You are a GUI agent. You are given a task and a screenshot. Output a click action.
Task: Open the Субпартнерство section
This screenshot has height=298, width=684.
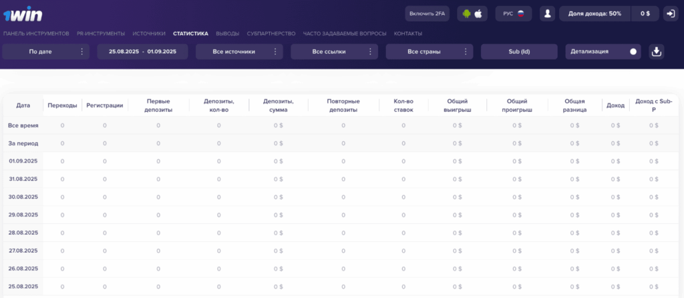pos(271,33)
